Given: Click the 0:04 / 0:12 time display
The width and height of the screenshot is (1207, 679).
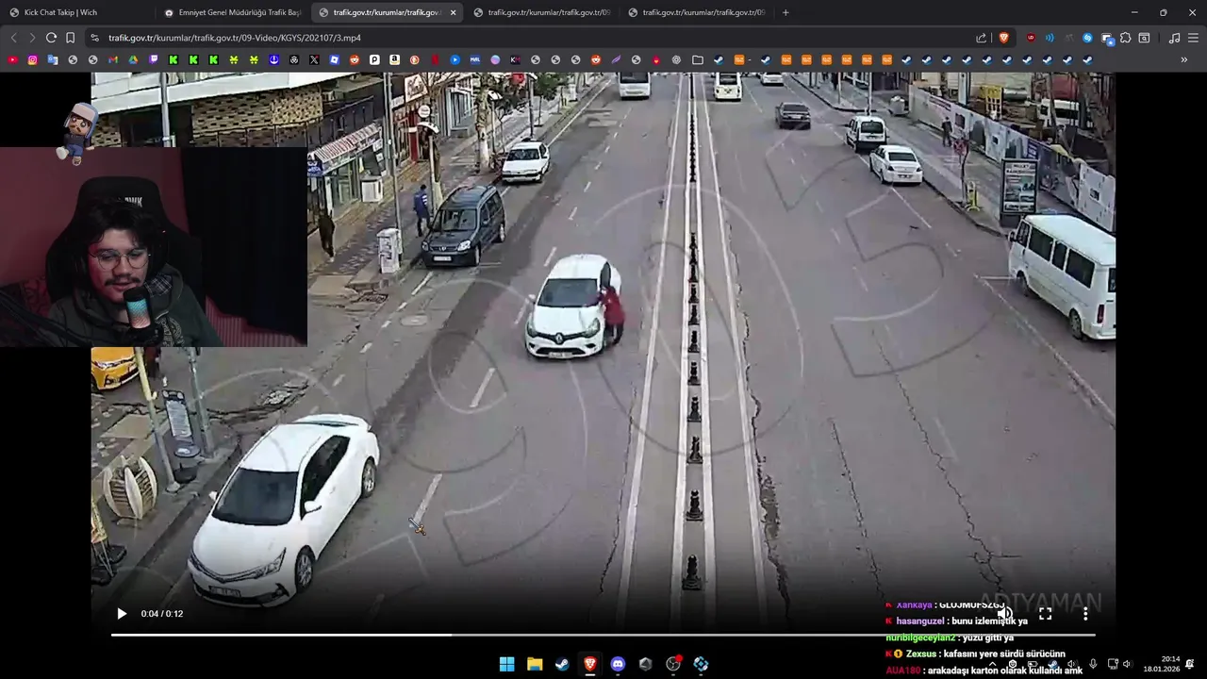Looking at the screenshot, I should click(x=162, y=614).
